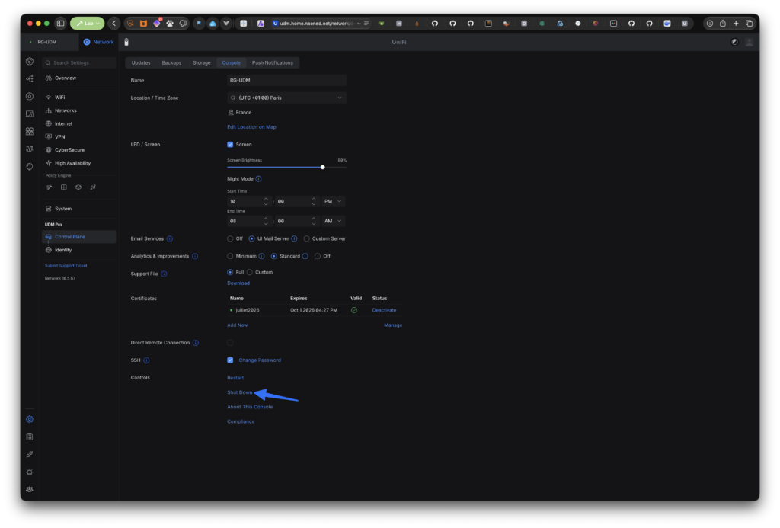The width and height of the screenshot is (780, 528).
Task: Uncheck the Screen checkbox
Action: [x=230, y=144]
